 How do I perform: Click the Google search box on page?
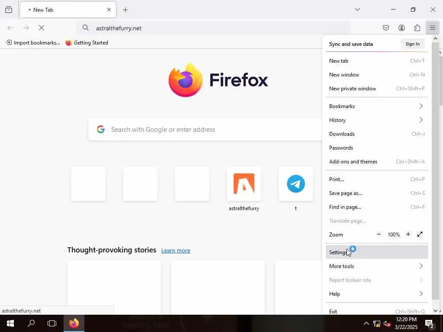[x=205, y=130]
